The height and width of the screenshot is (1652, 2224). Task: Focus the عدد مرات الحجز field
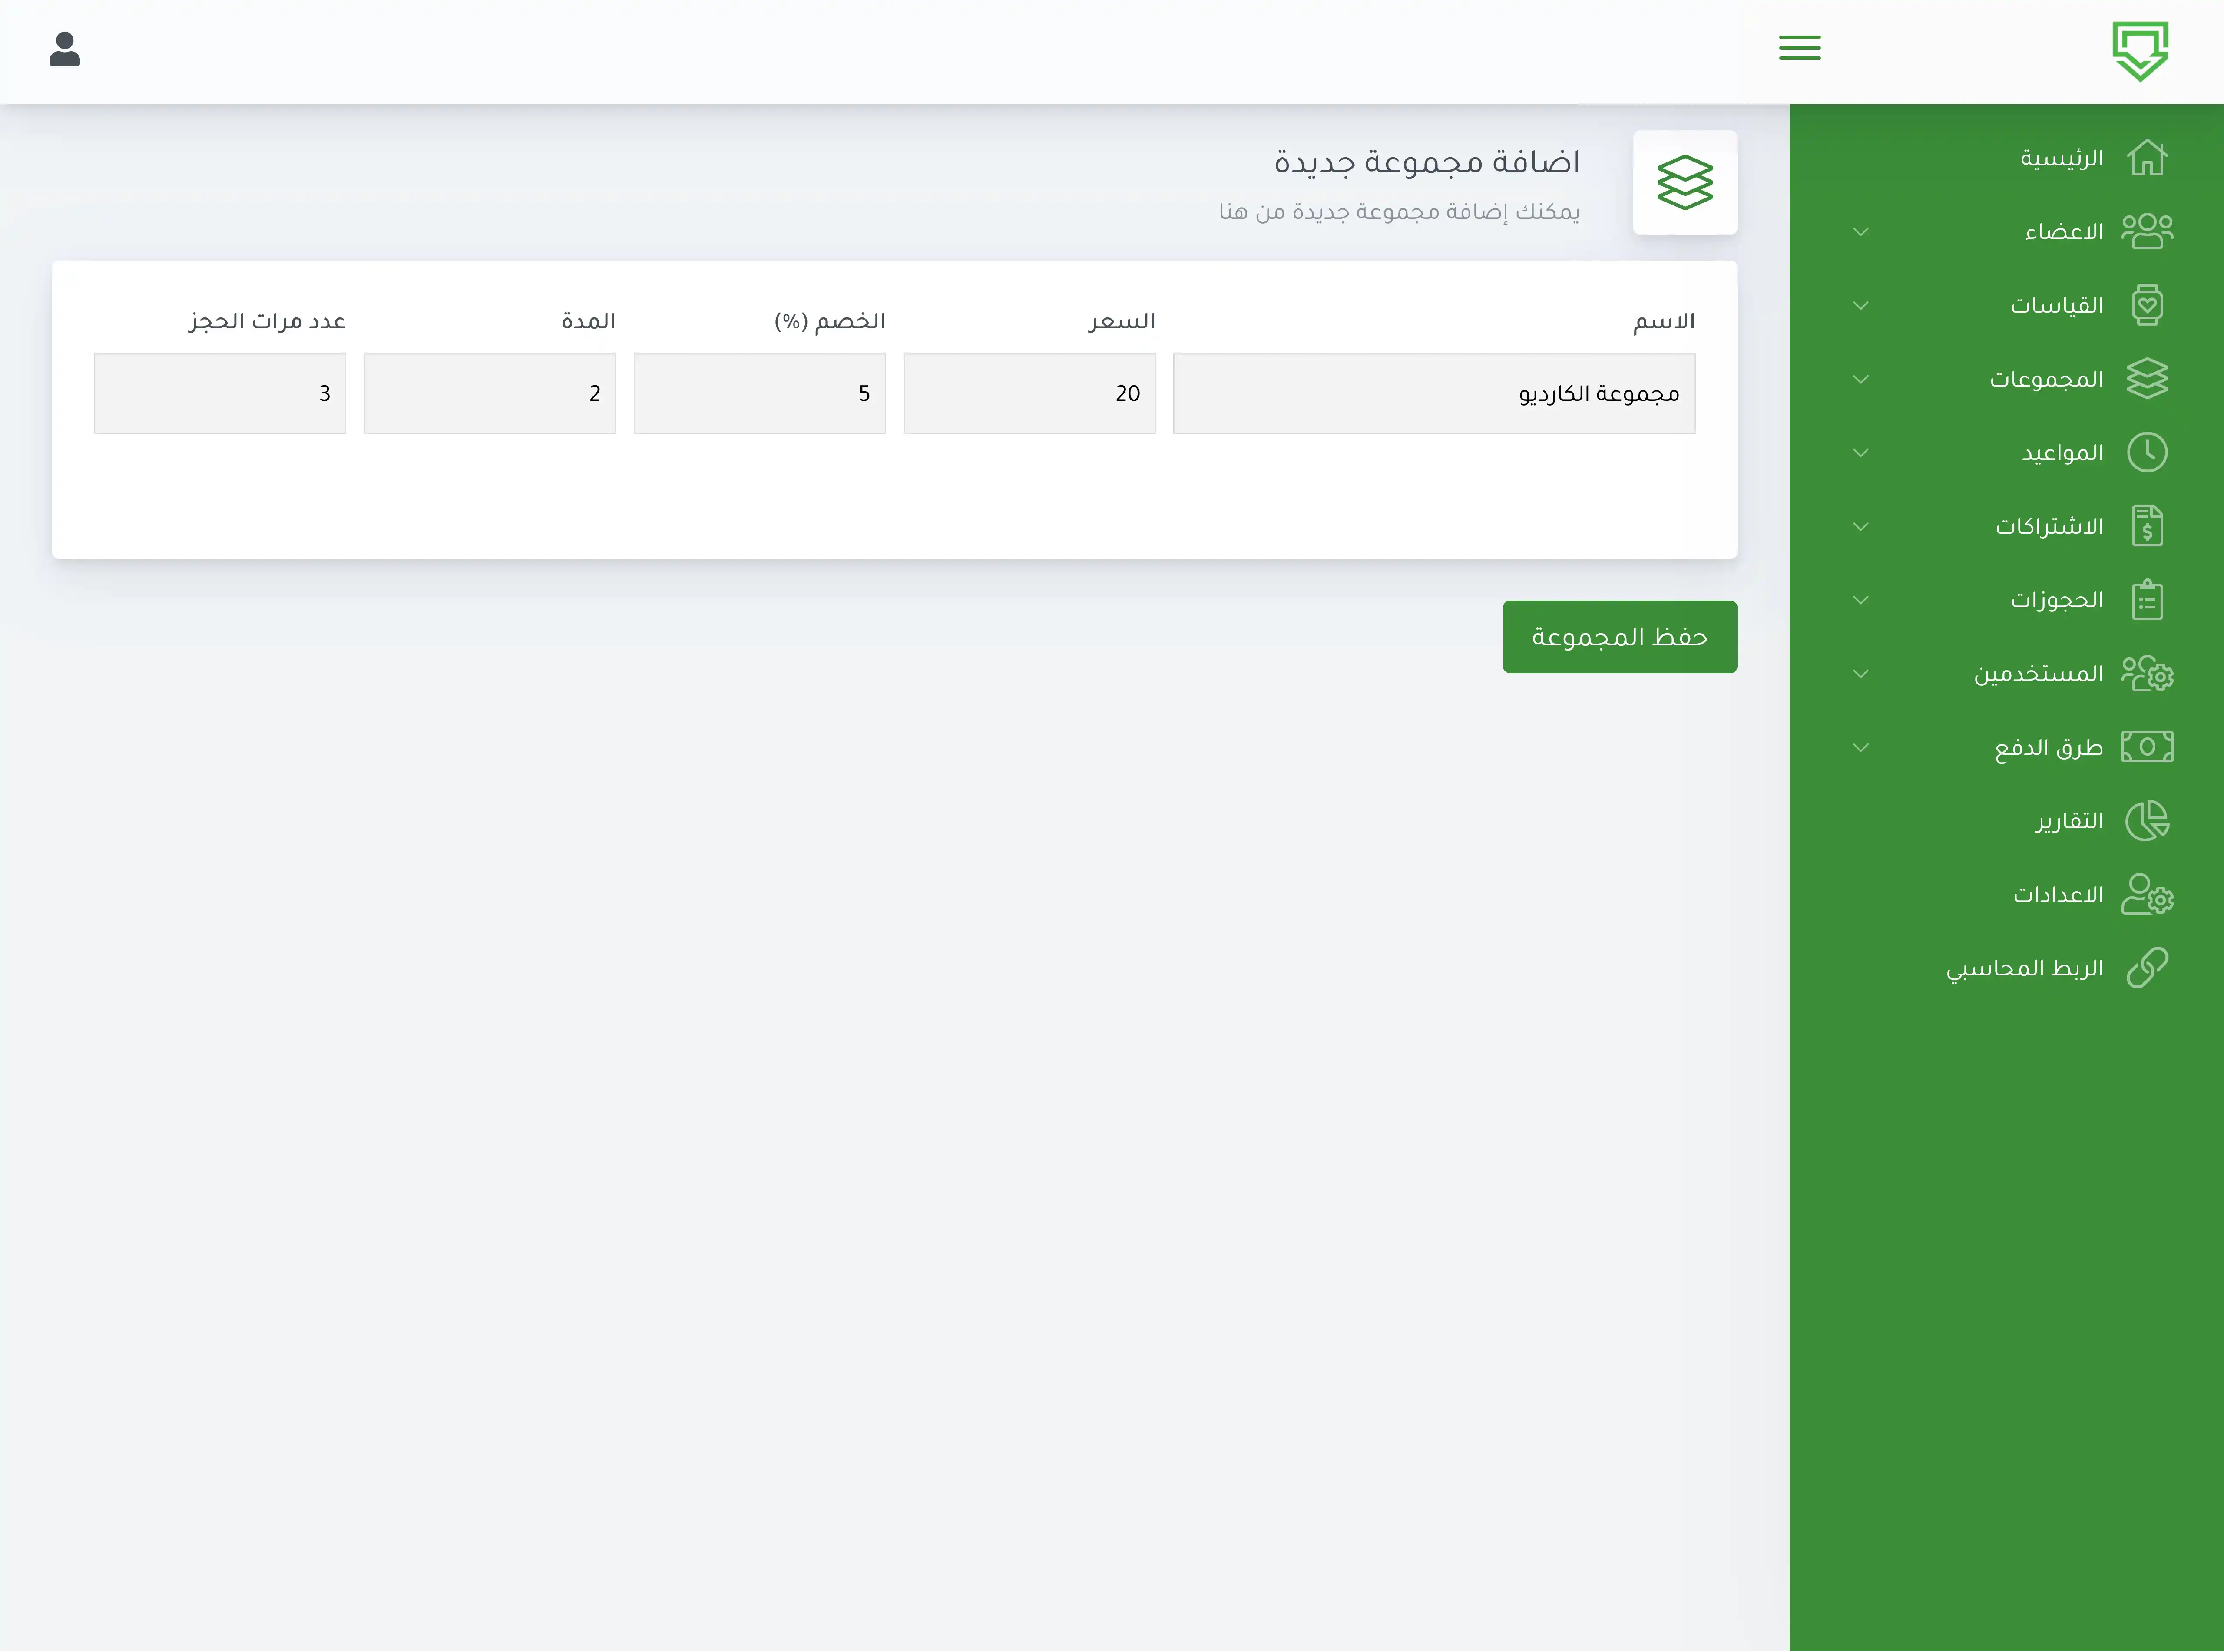coord(219,393)
